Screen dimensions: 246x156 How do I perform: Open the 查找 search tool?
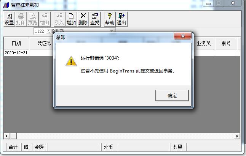[95, 19]
